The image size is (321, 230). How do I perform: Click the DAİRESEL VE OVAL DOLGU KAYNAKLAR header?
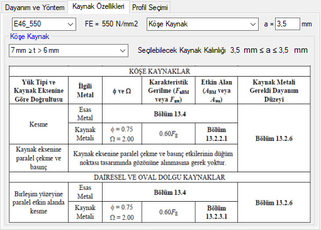coord(159,177)
